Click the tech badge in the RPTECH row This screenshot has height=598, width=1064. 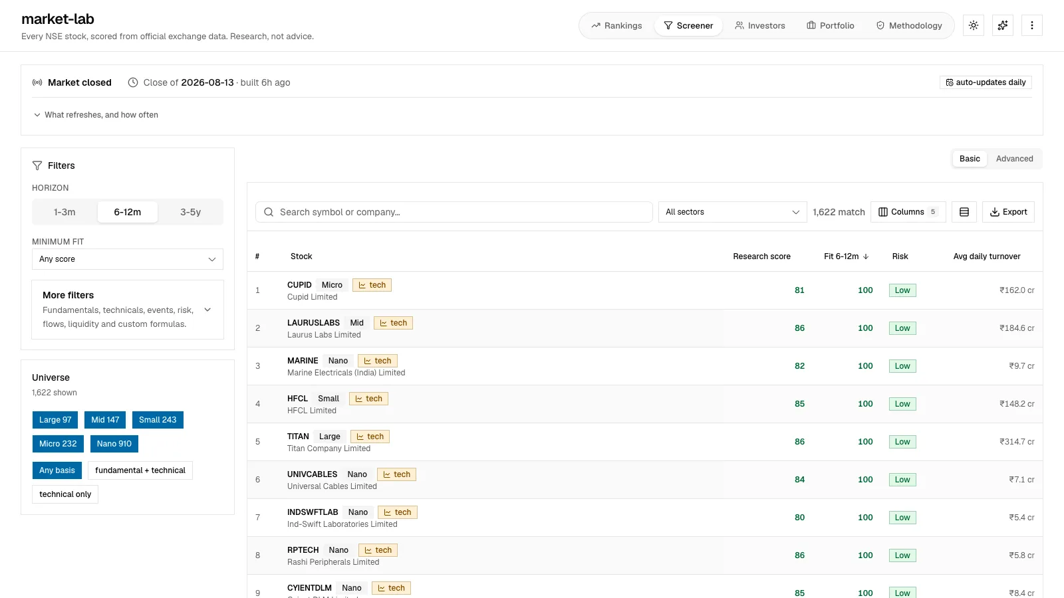(378, 550)
